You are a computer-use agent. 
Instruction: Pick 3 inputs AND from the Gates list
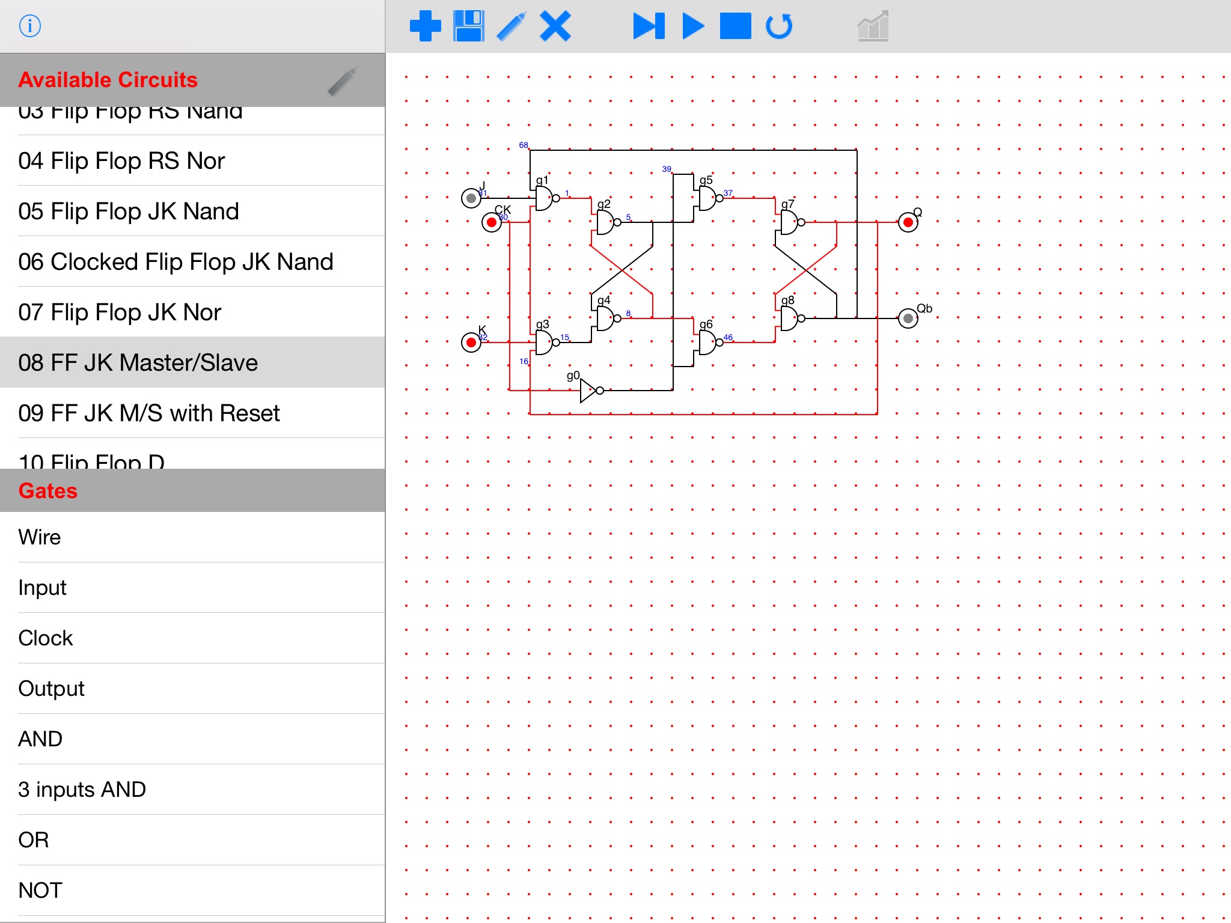192,789
